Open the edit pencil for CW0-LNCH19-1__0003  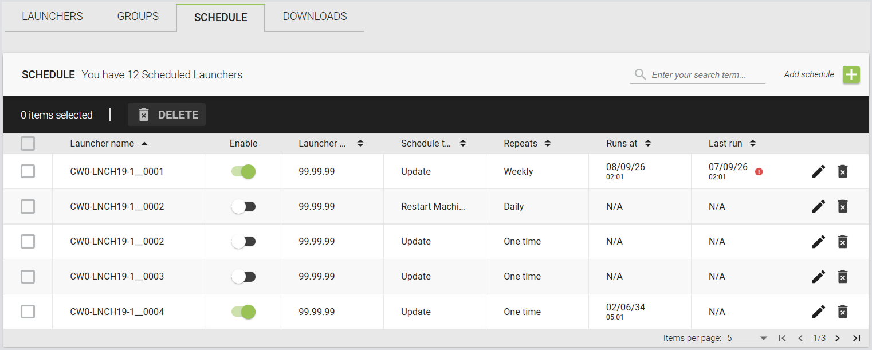[x=819, y=277]
